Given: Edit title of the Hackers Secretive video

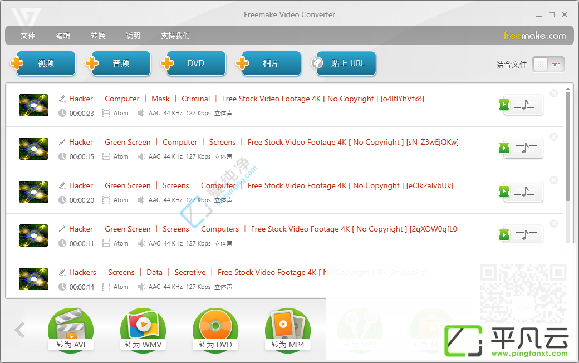Looking at the screenshot, I should click(62, 272).
